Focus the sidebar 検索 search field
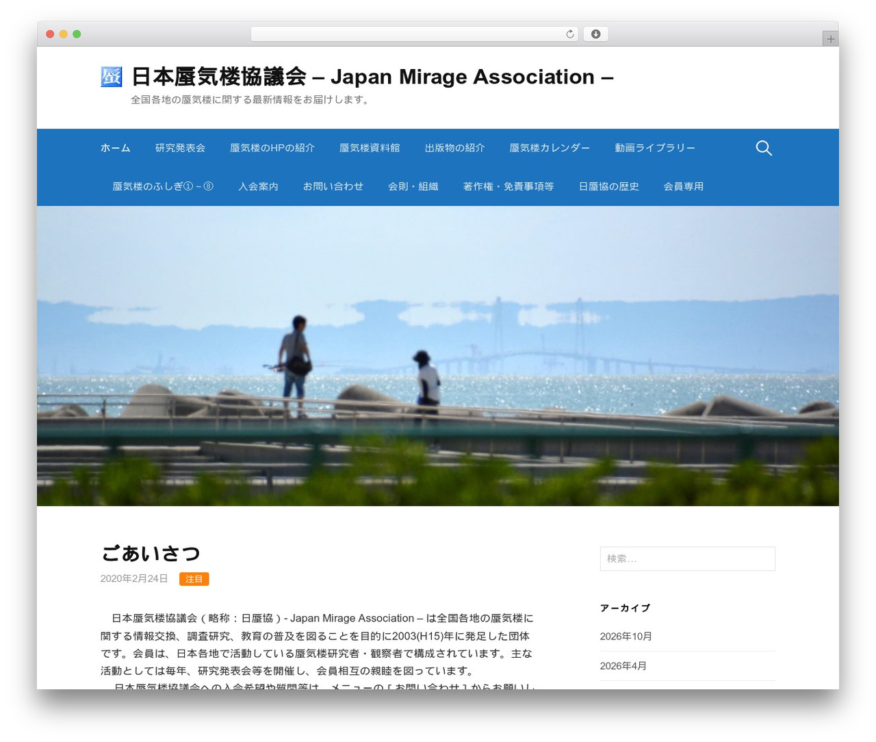The height and width of the screenshot is (742, 876). (x=688, y=559)
